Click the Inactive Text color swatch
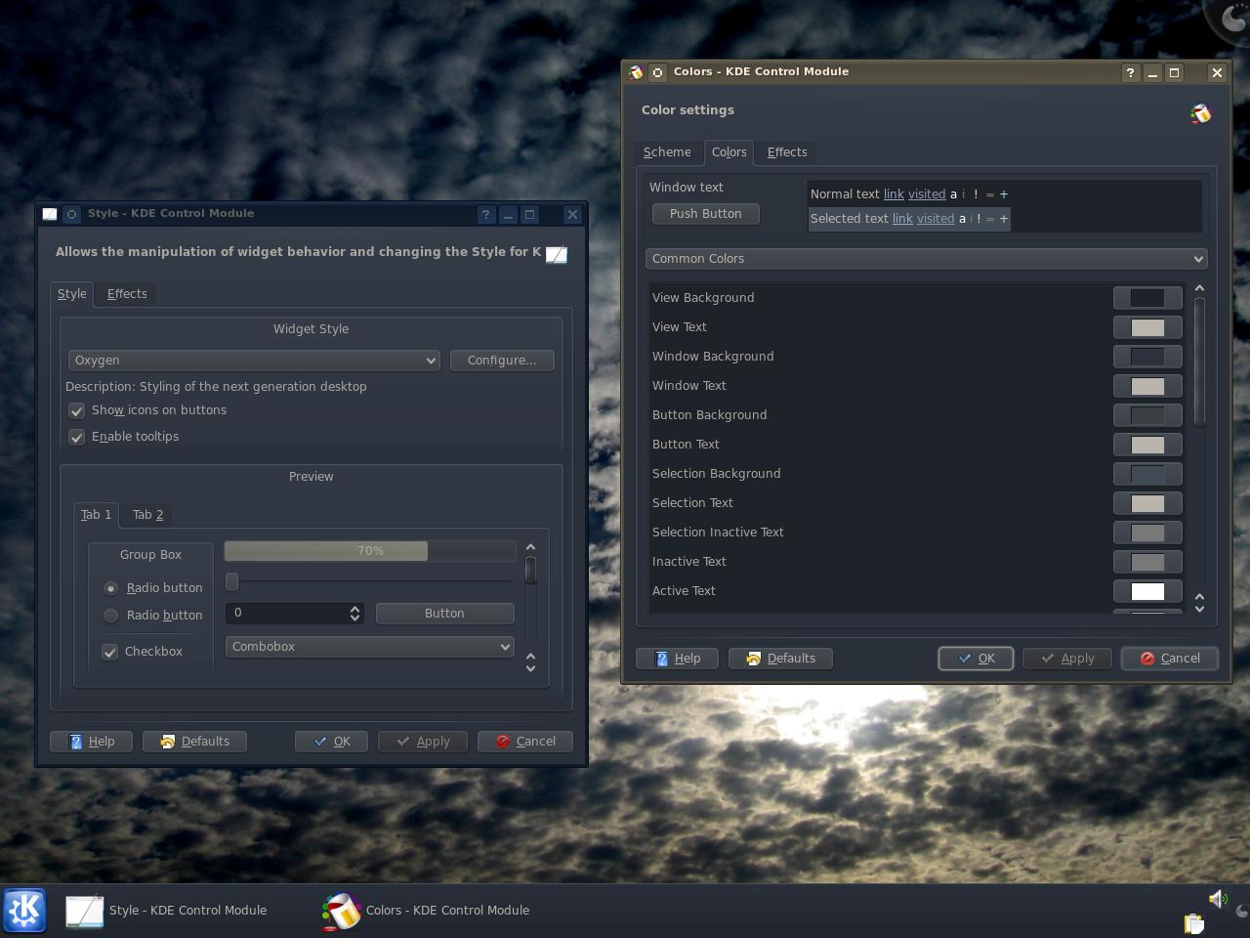The image size is (1250, 938). point(1147,562)
